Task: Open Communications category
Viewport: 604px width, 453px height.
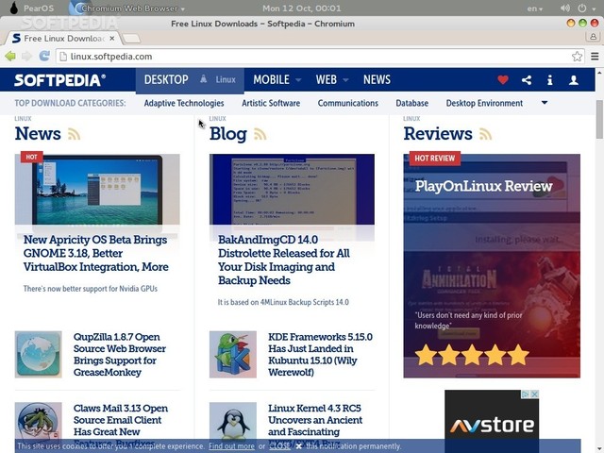Action: [348, 103]
